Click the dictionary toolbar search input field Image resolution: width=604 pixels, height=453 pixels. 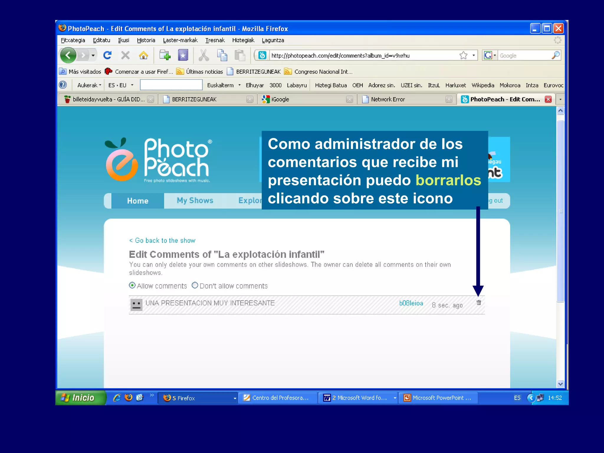click(171, 85)
